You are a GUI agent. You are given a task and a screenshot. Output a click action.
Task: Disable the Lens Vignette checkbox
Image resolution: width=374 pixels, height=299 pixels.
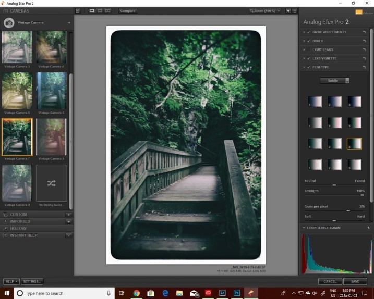309,58
